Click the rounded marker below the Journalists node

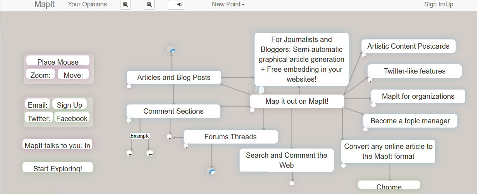tap(259, 90)
